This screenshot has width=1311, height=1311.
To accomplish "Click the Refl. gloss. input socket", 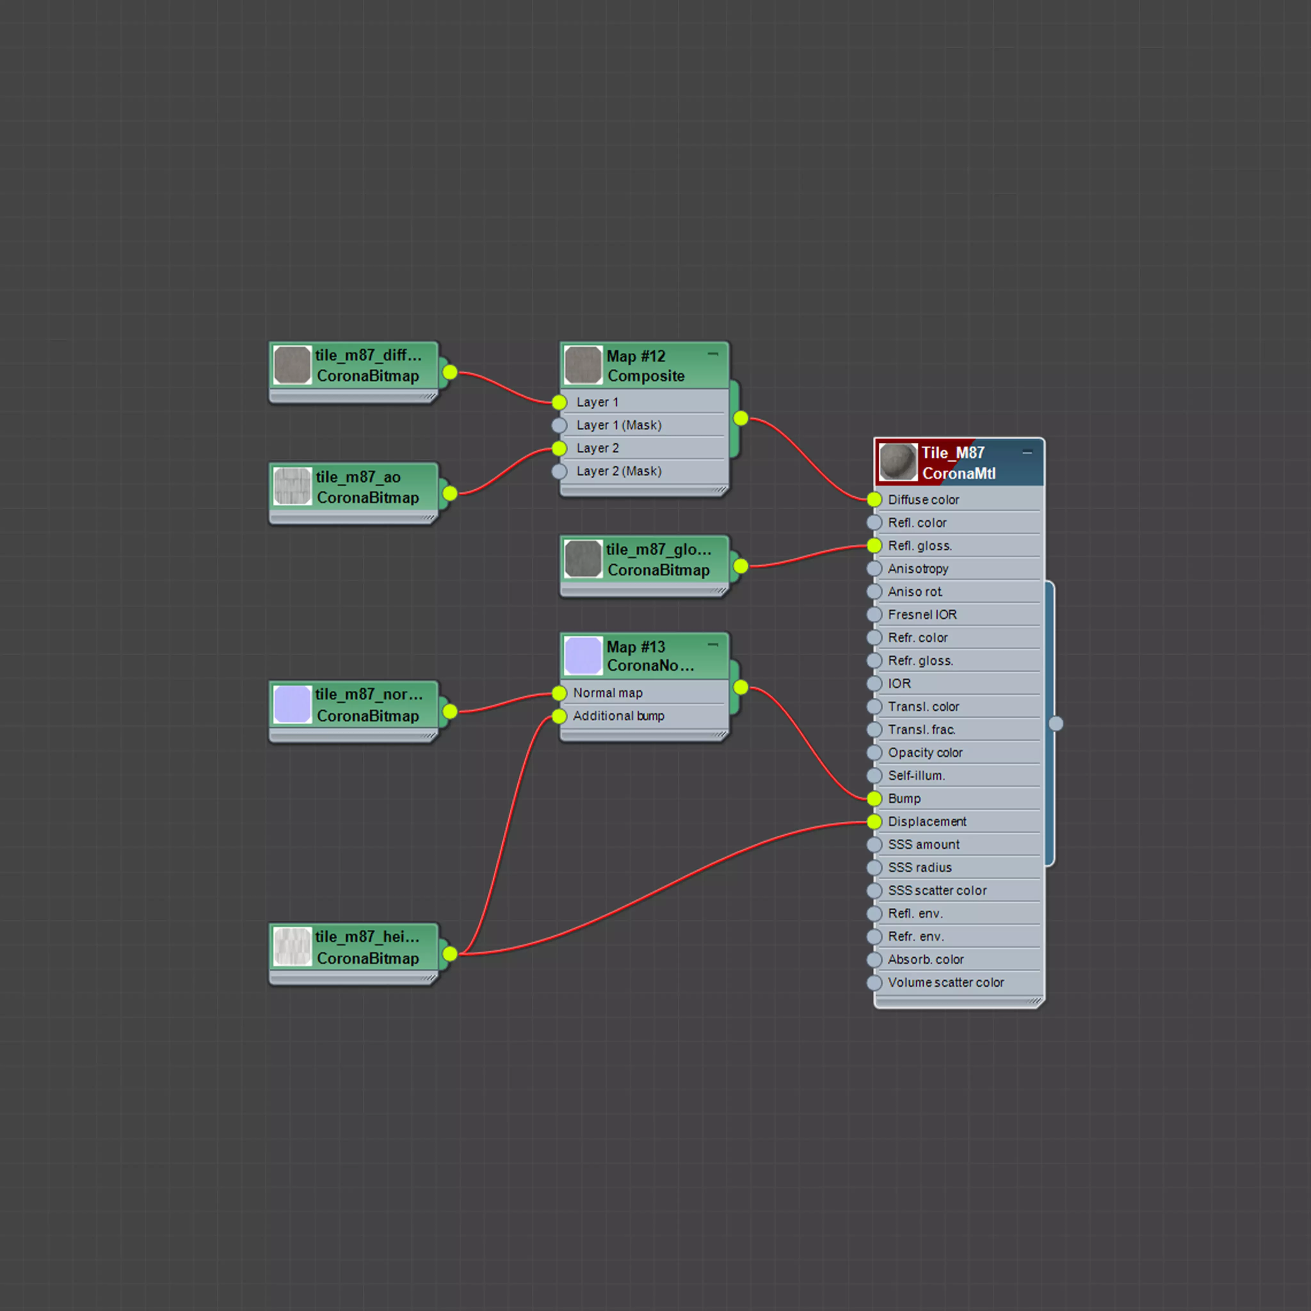I will coord(874,546).
